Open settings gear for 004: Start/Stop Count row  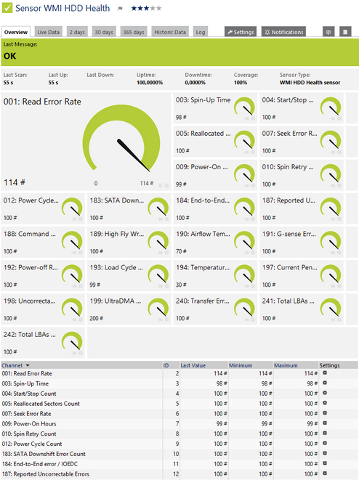[x=325, y=393]
